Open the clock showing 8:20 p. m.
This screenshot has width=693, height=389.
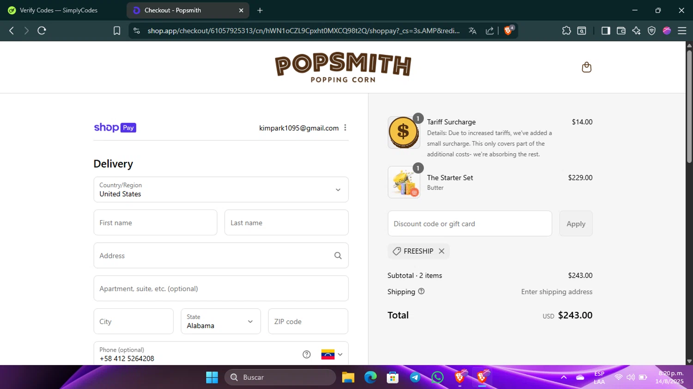tap(669, 377)
